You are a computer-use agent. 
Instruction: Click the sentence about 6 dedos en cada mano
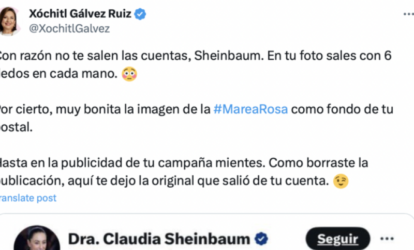pos(196,64)
